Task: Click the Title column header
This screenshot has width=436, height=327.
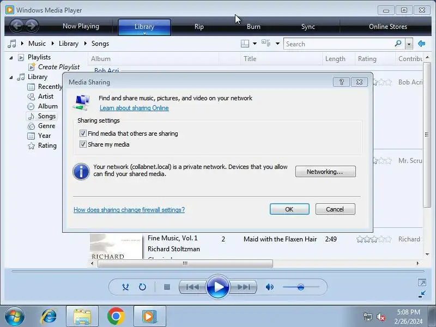Action: click(281, 59)
